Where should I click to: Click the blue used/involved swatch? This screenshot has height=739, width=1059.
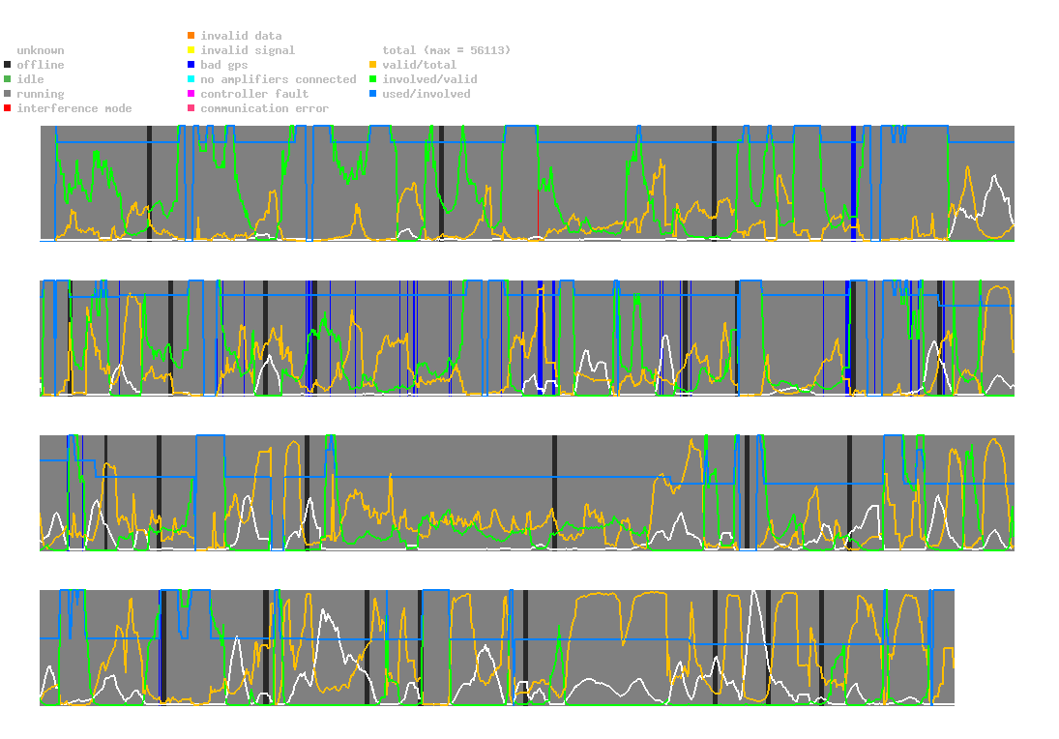372,94
